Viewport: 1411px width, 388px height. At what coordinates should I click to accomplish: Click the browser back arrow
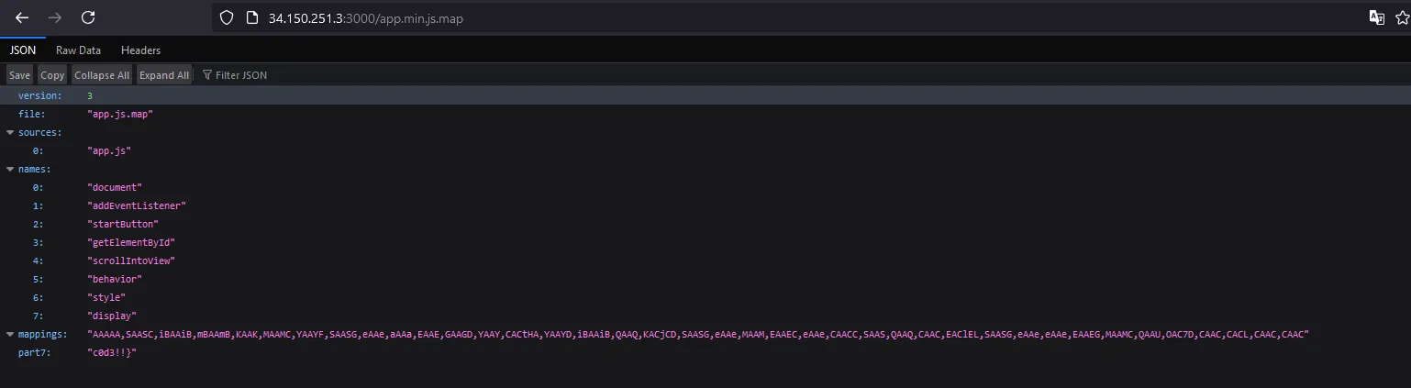[x=22, y=17]
